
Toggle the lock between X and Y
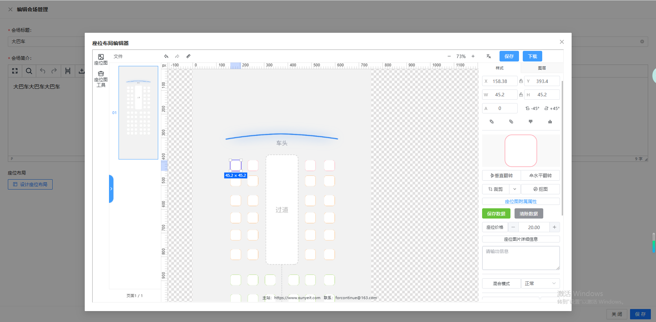521,81
